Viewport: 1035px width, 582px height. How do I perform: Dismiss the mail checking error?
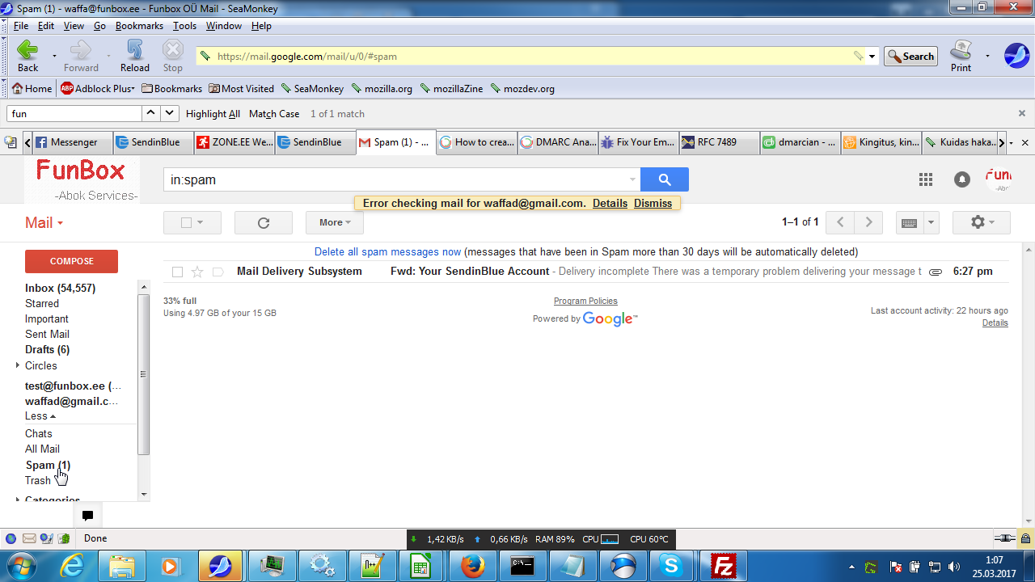pos(653,204)
